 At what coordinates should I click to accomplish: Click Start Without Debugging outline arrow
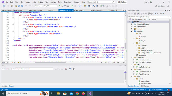tap(72, 6)
